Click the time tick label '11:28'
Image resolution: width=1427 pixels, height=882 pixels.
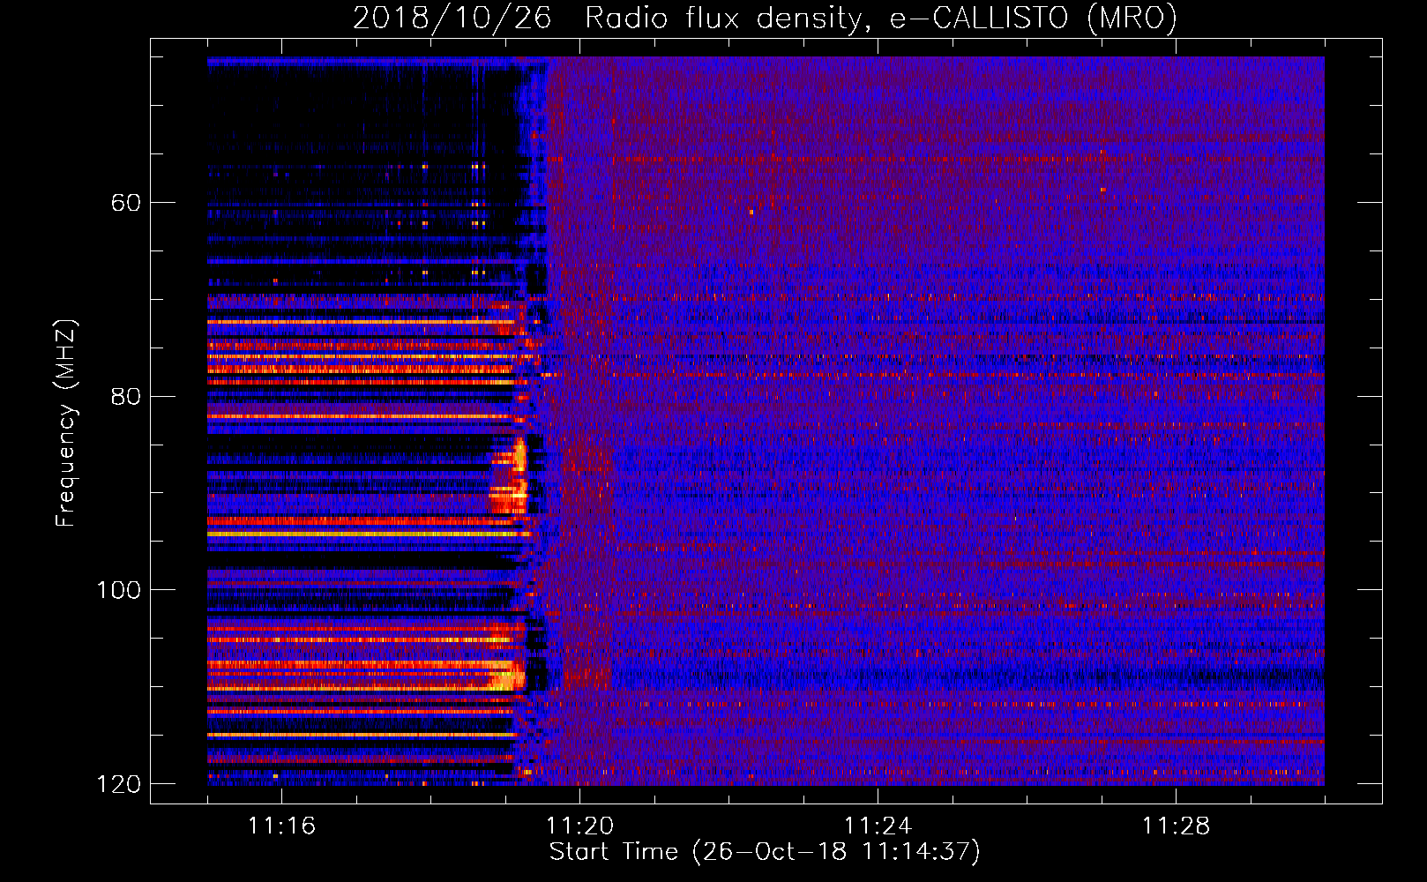coord(1176,826)
